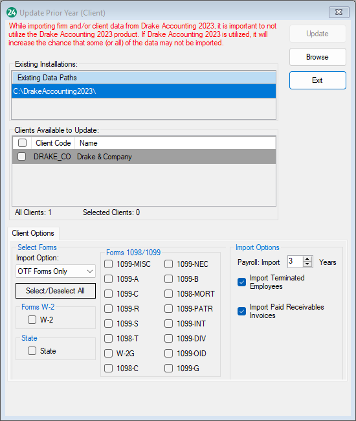Image resolution: width=356 pixels, height=421 pixels.
Task: Decrease the payroll import years with the down arrow
Action: [307, 264]
